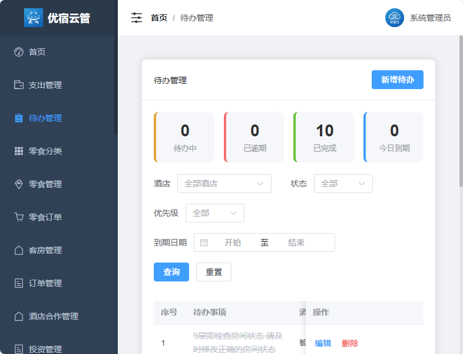Click the 投资管理 document icon
Image resolution: width=463 pixels, height=354 pixels.
tap(19, 349)
